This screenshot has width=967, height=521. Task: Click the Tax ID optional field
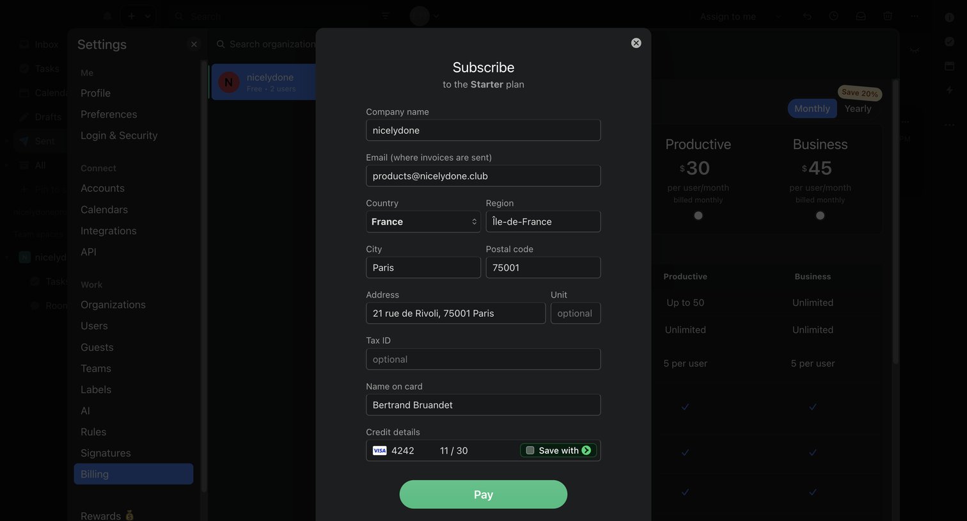pyautogui.click(x=483, y=360)
